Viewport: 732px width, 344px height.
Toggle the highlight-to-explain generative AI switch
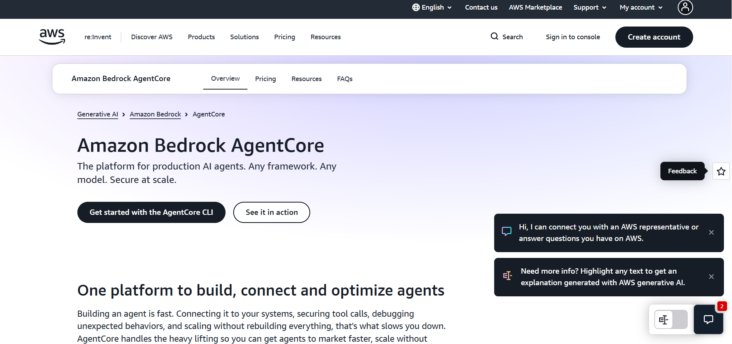point(671,319)
